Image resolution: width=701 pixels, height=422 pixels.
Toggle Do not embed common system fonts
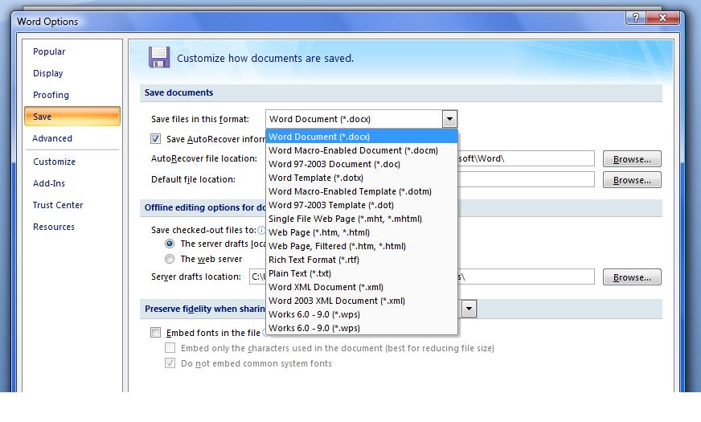point(170,363)
